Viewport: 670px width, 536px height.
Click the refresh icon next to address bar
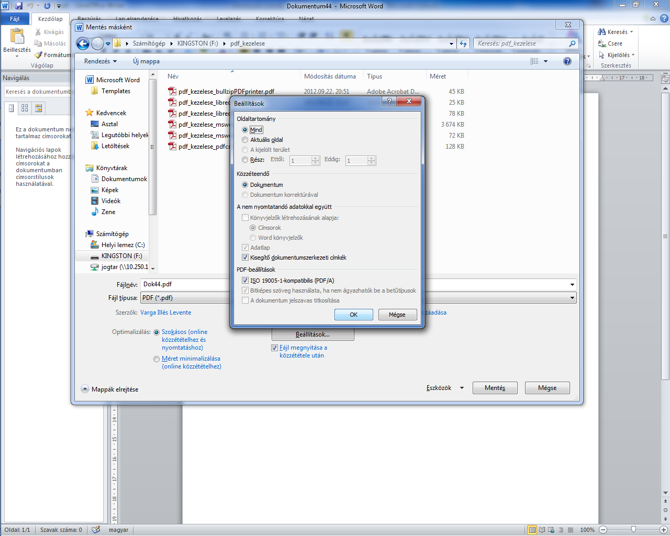(x=463, y=43)
